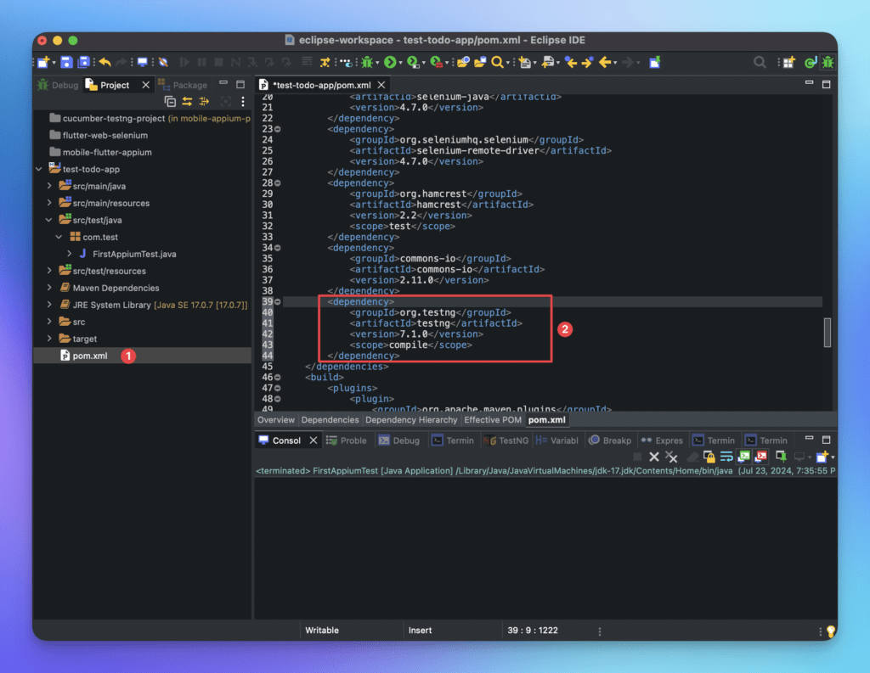Open the Problems view tab
This screenshot has height=673, width=870.
coord(347,440)
